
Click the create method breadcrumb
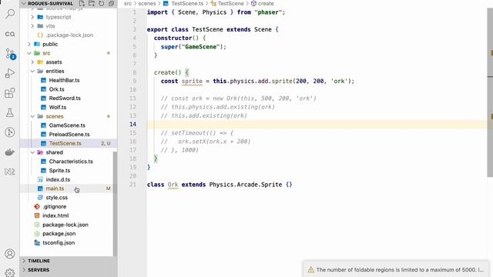coord(266,3)
